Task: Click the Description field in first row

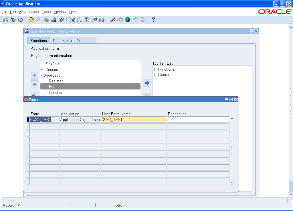Action: (x=198, y=120)
